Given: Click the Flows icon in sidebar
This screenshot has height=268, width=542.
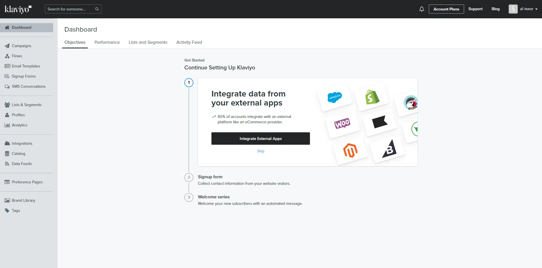Looking at the screenshot, I should 7,56.
